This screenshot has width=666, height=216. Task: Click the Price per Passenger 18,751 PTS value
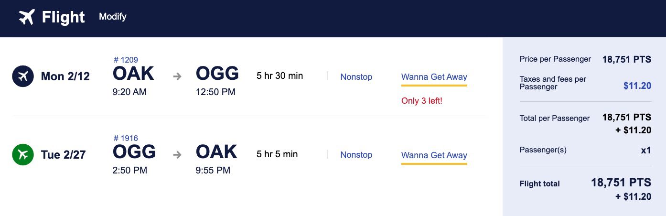click(x=627, y=60)
